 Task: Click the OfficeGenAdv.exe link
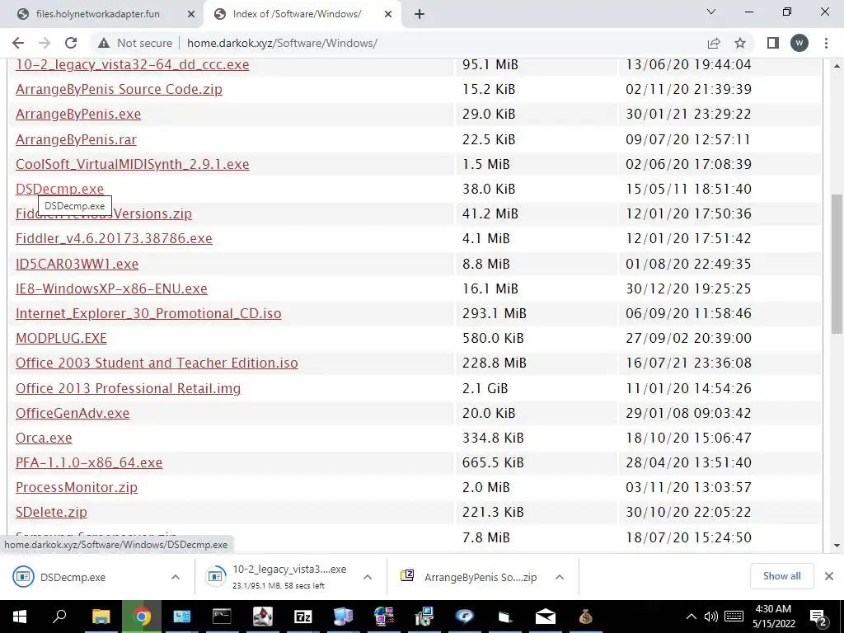point(73,413)
